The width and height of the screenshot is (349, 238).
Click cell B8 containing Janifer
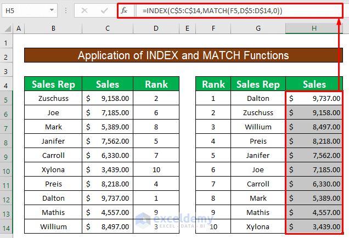click(53, 141)
